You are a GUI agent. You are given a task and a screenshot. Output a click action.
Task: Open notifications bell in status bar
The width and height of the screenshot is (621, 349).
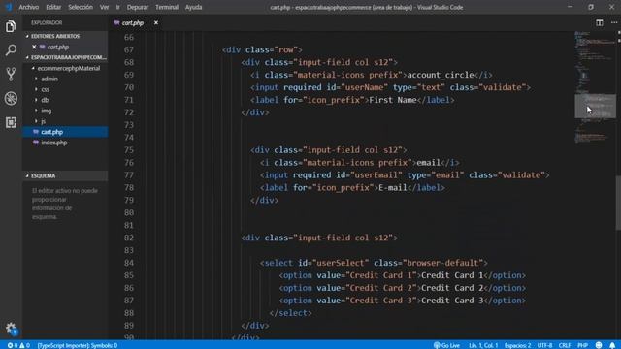(612, 345)
